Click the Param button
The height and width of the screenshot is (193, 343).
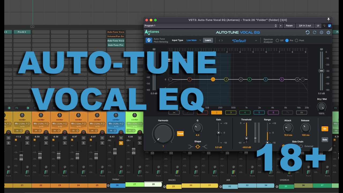tap(289, 26)
